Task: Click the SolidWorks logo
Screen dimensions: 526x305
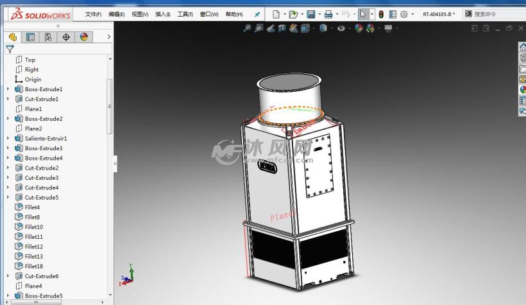Action: (40, 14)
